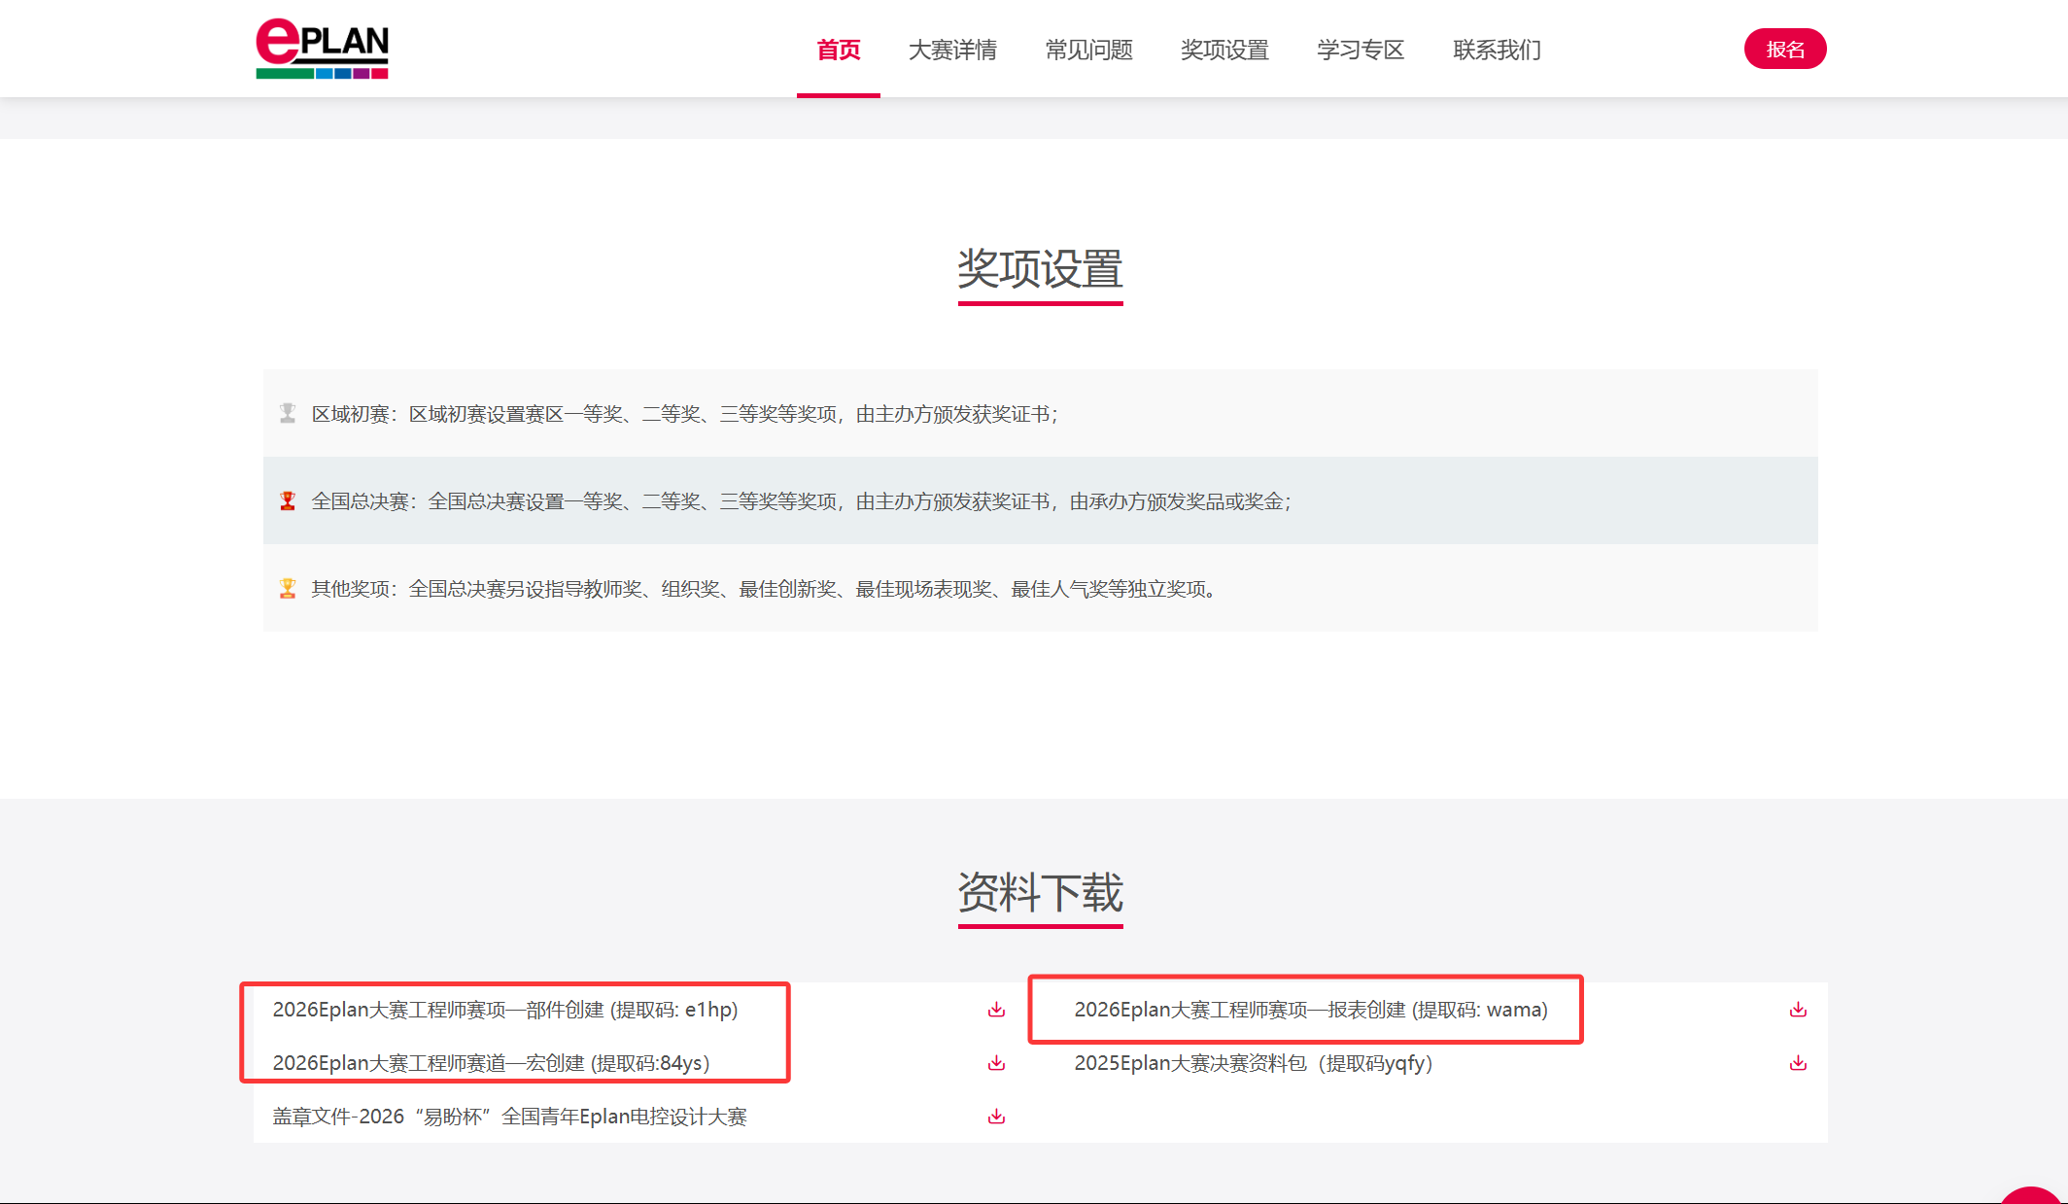The width and height of the screenshot is (2068, 1204).
Task: Go to the 首页 tab
Action: (839, 50)
